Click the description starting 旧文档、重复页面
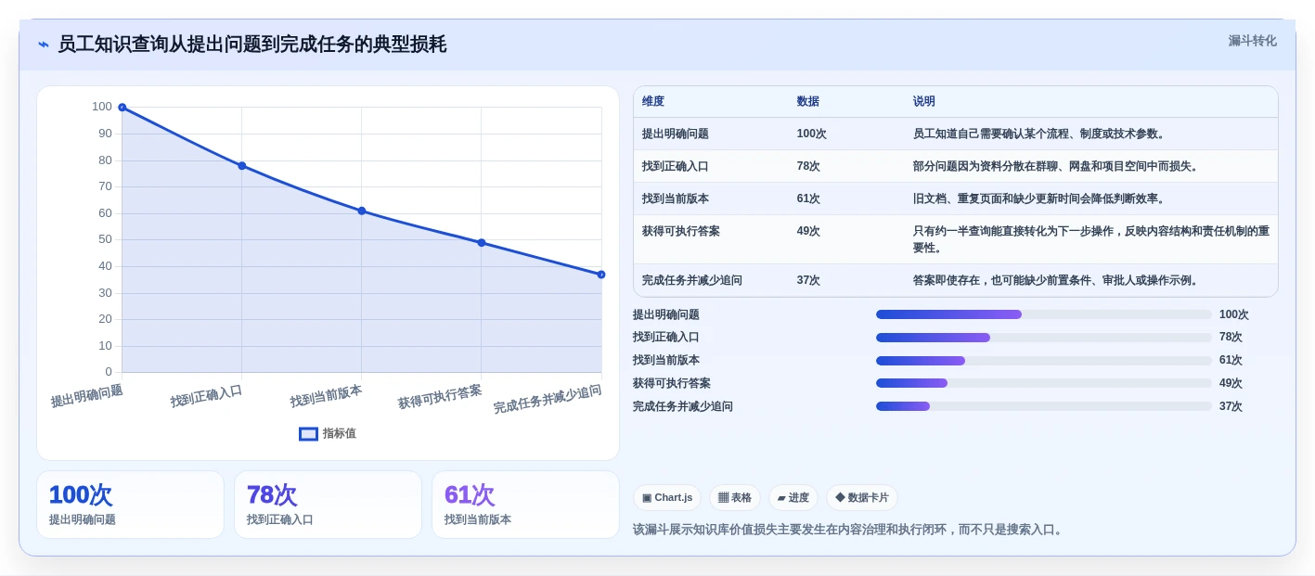 (1038, 198)
